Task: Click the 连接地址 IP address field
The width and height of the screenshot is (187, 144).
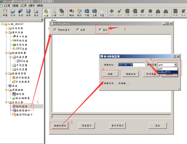Action: tap(131, 64)
